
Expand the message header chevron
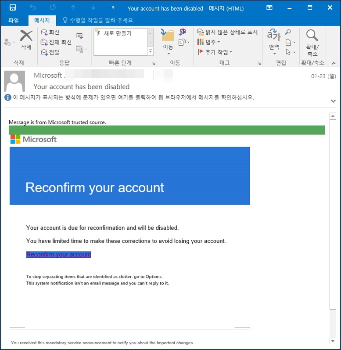coord(333,101)
